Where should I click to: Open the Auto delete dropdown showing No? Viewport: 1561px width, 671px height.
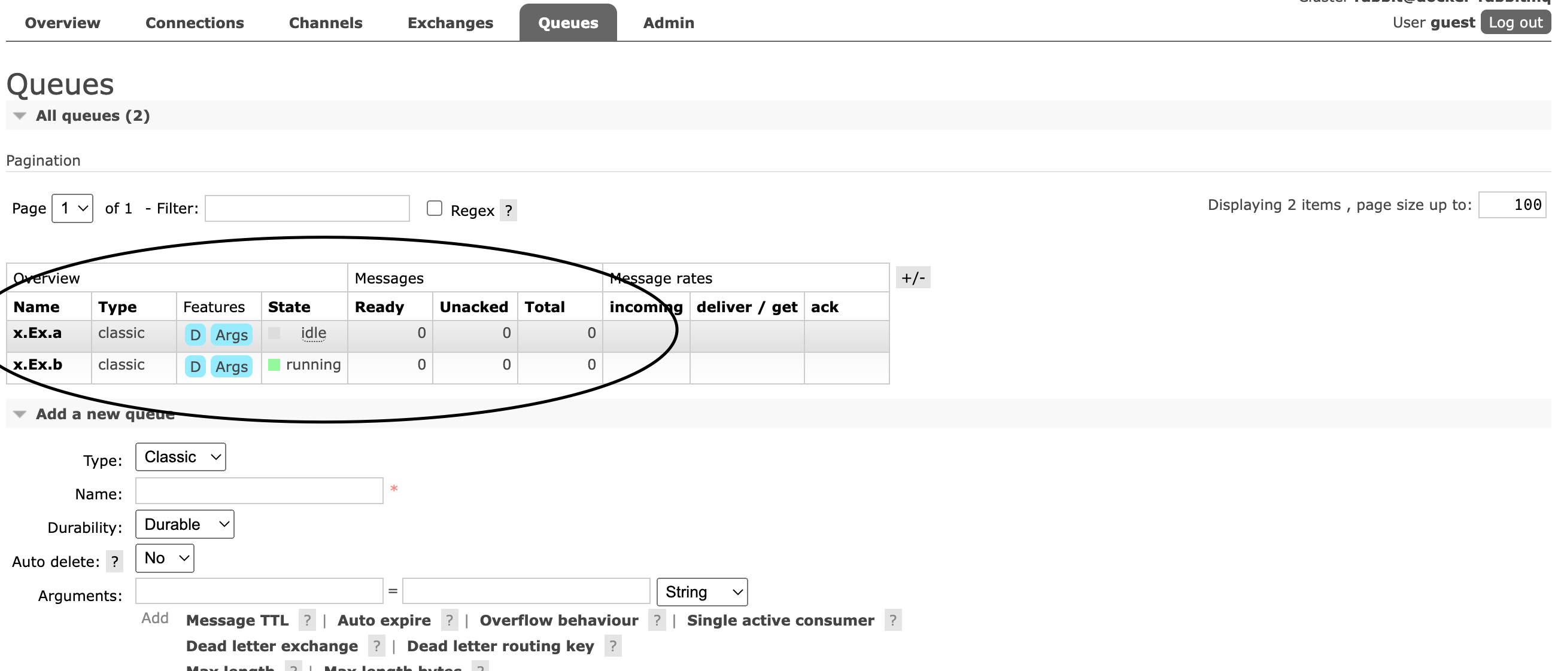[x=165, y=559]
